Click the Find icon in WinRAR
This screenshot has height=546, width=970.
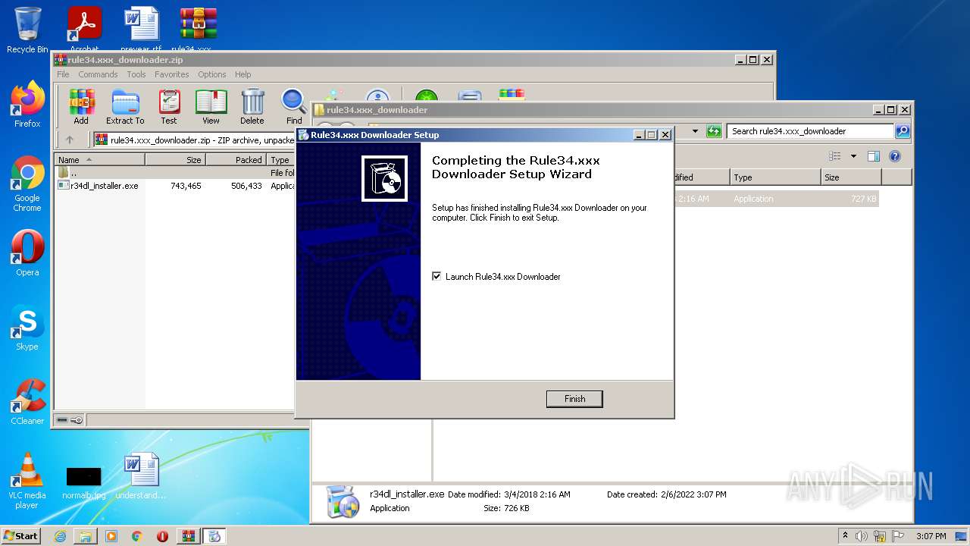pyautogui.click(x=294, y=107)
